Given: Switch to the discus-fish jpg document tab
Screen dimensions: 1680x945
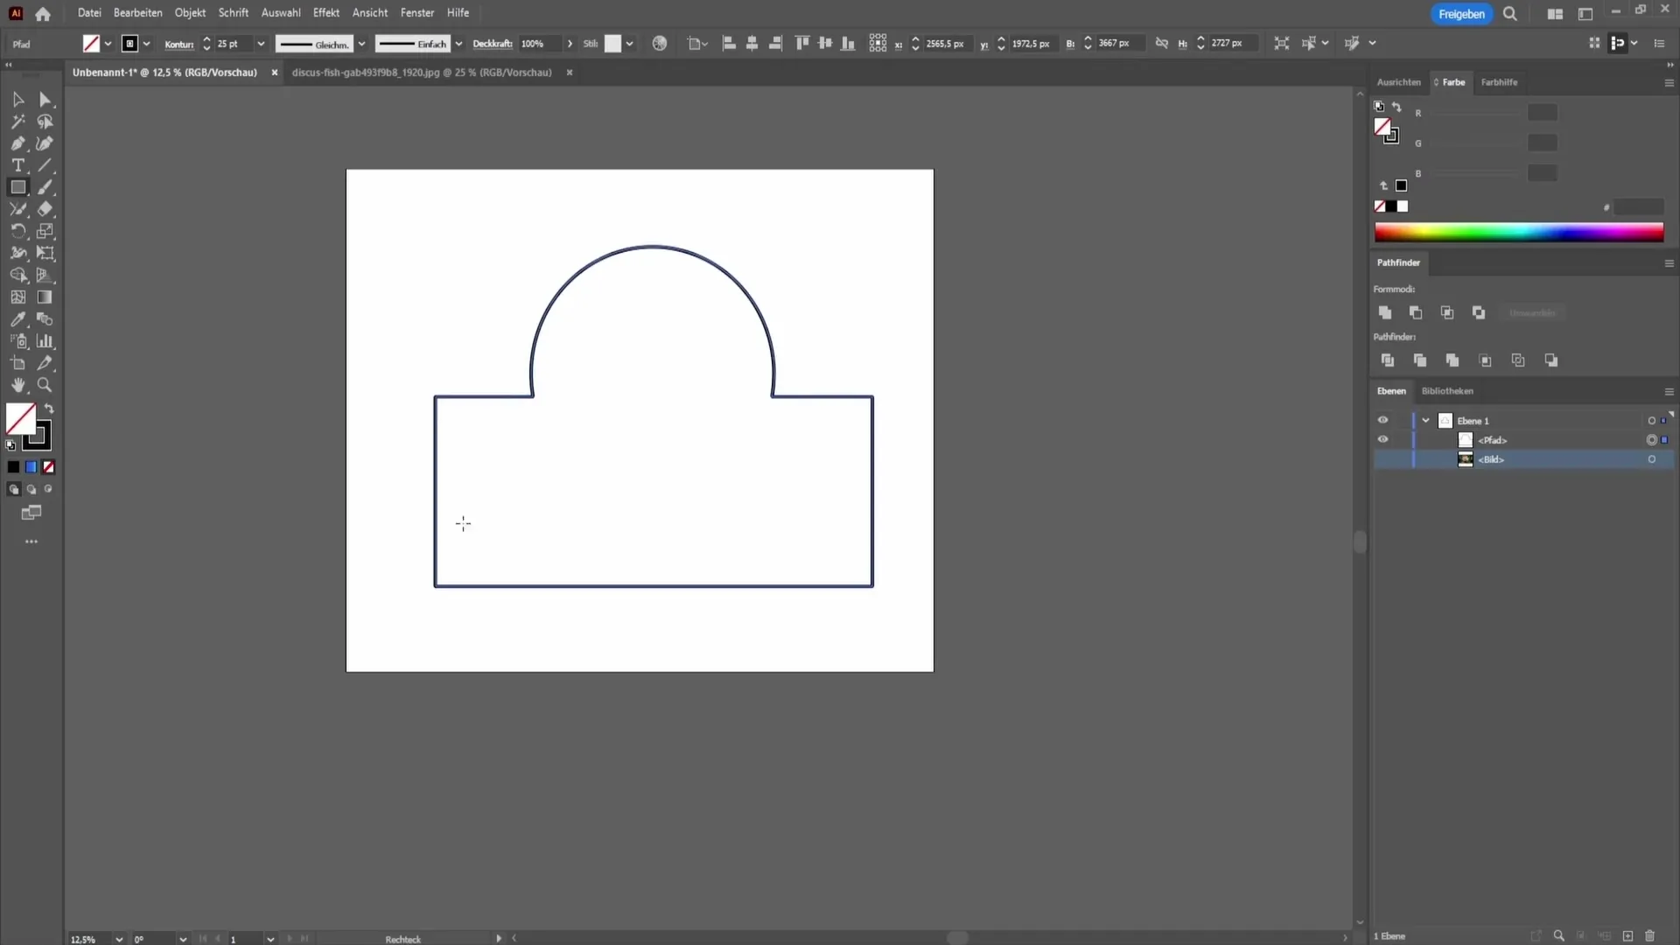Looking at the screenshot, I should (x=422, y=73).
